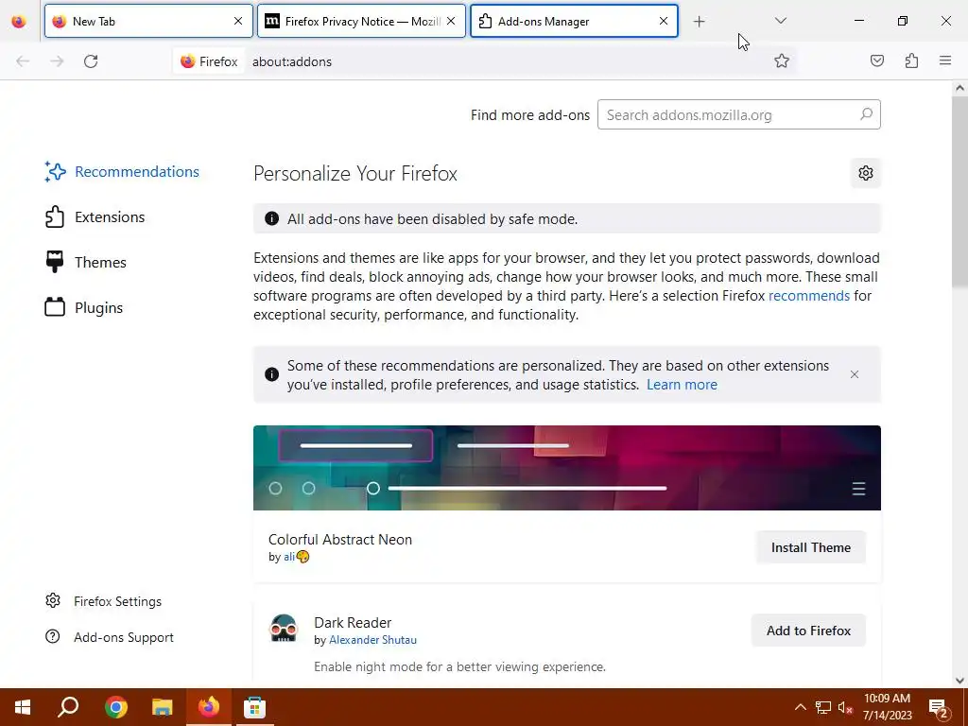Open the Save to Pocket button
This screenshot has width=968, height=726.
point(876,60)
